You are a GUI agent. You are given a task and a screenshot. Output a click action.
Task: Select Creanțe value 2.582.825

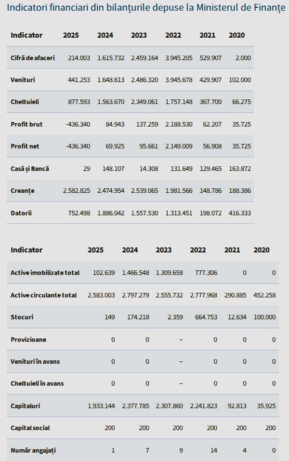[x=77, y=191]
